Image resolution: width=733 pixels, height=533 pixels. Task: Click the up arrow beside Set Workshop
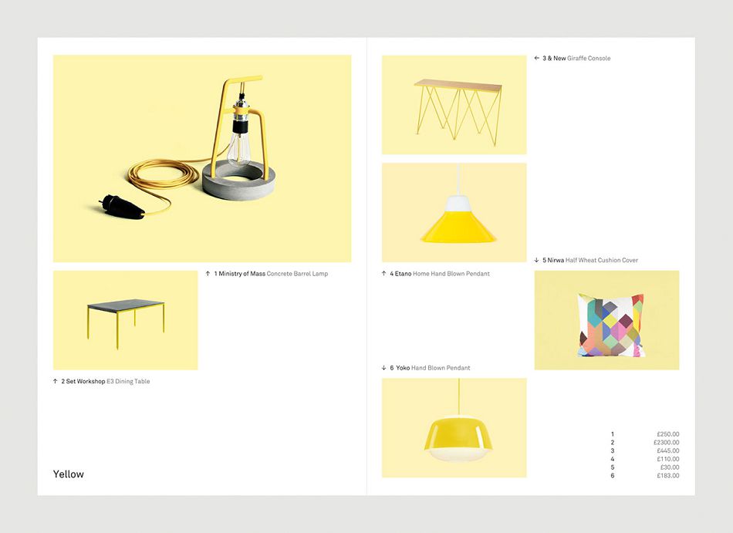pyautogui.click(x=56, y=381)
